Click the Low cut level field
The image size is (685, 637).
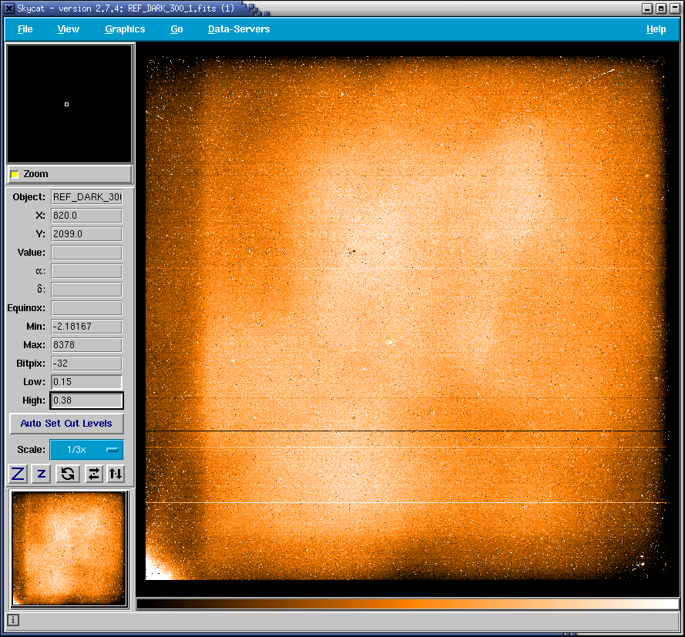(86, 382)
